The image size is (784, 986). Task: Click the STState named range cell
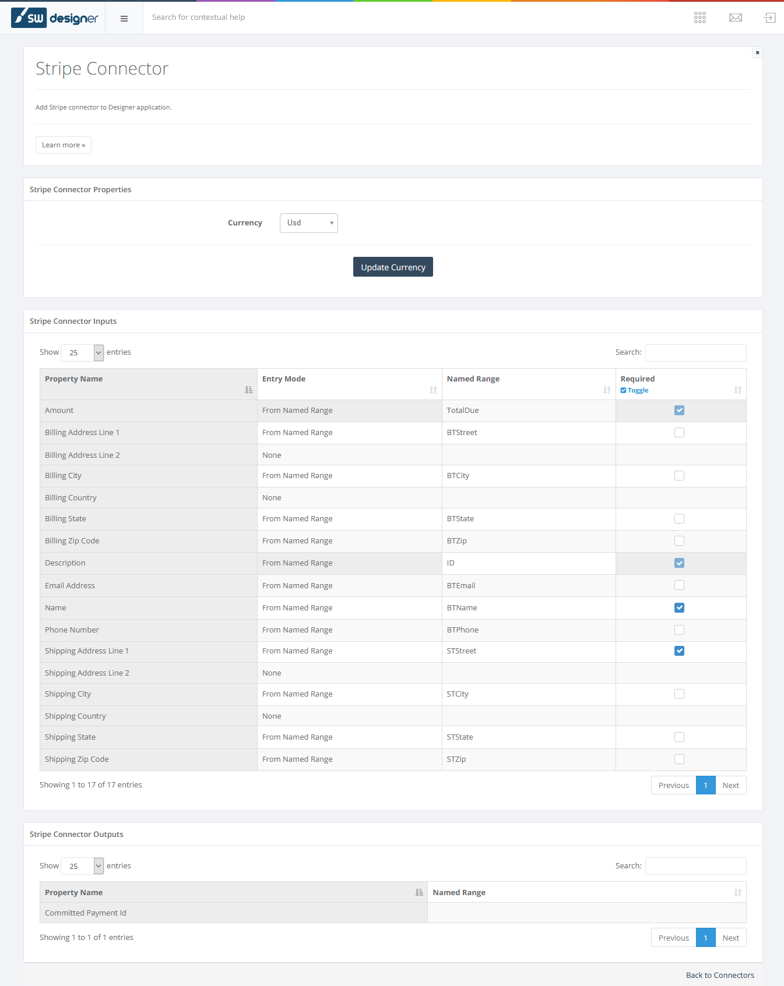pos(529,737)
